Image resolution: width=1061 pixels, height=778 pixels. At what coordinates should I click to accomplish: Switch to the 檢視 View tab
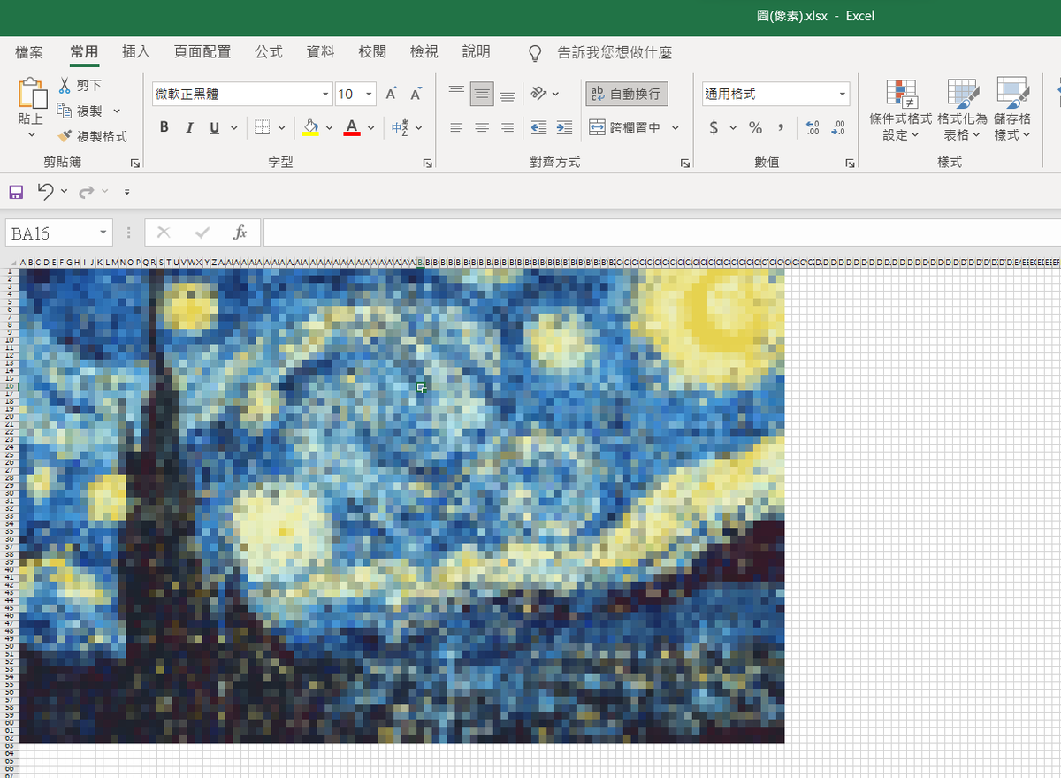click(424, 52)
